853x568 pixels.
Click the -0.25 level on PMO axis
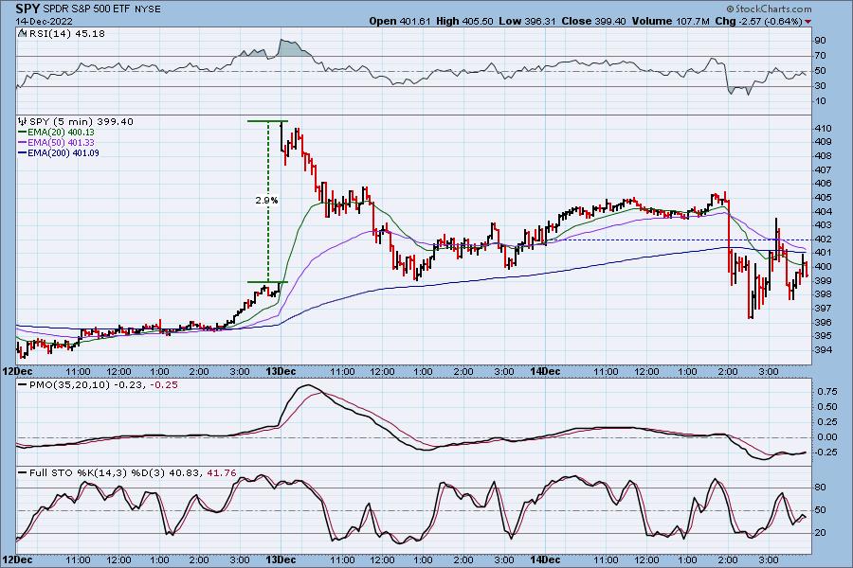(x=826, y=453)
